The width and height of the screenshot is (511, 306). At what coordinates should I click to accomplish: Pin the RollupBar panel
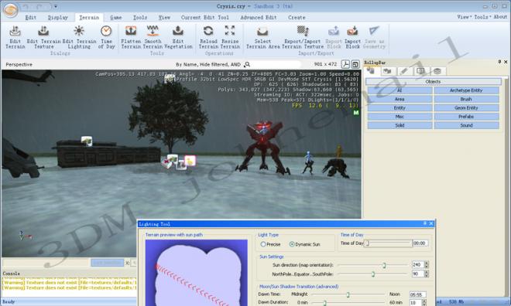pyautogui.click(x=499, y=62)
